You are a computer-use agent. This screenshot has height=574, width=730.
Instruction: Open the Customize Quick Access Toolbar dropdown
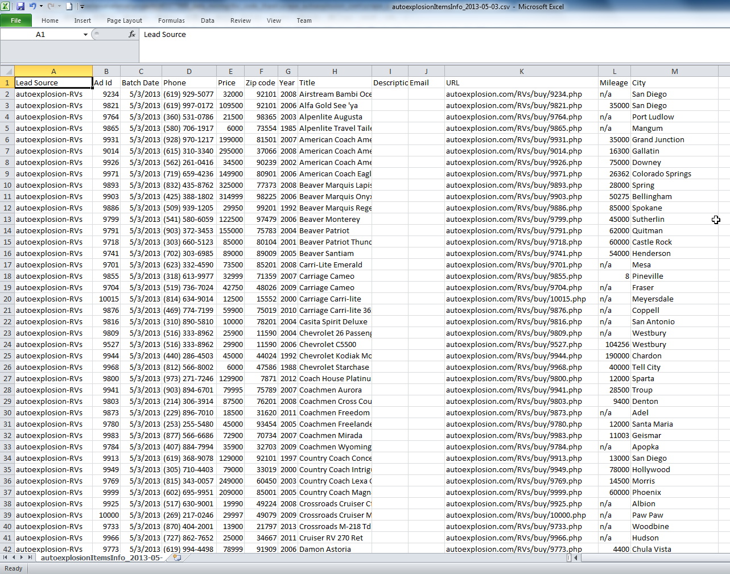point(82,6)
